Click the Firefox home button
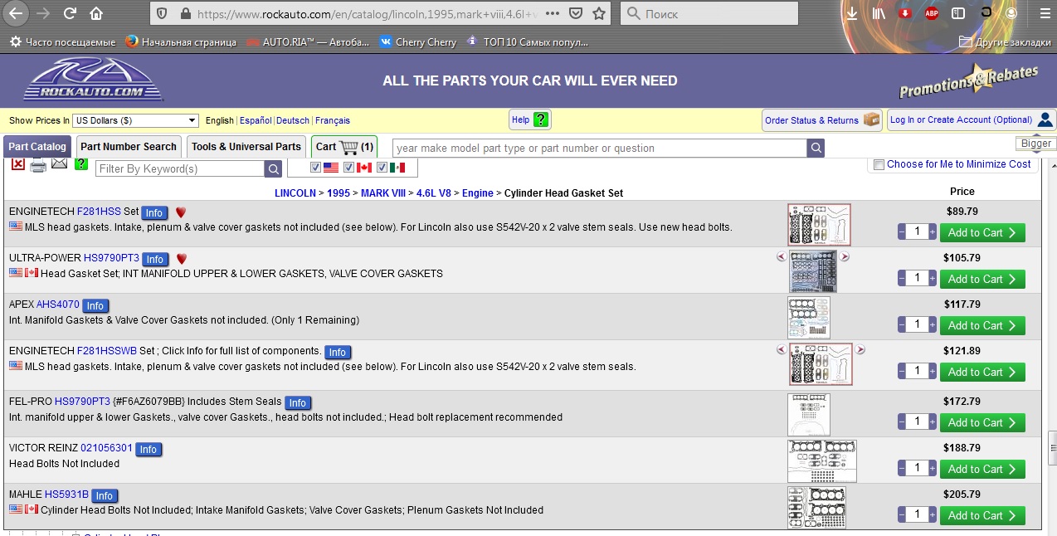1057x536 pixels. pos(96,13)
